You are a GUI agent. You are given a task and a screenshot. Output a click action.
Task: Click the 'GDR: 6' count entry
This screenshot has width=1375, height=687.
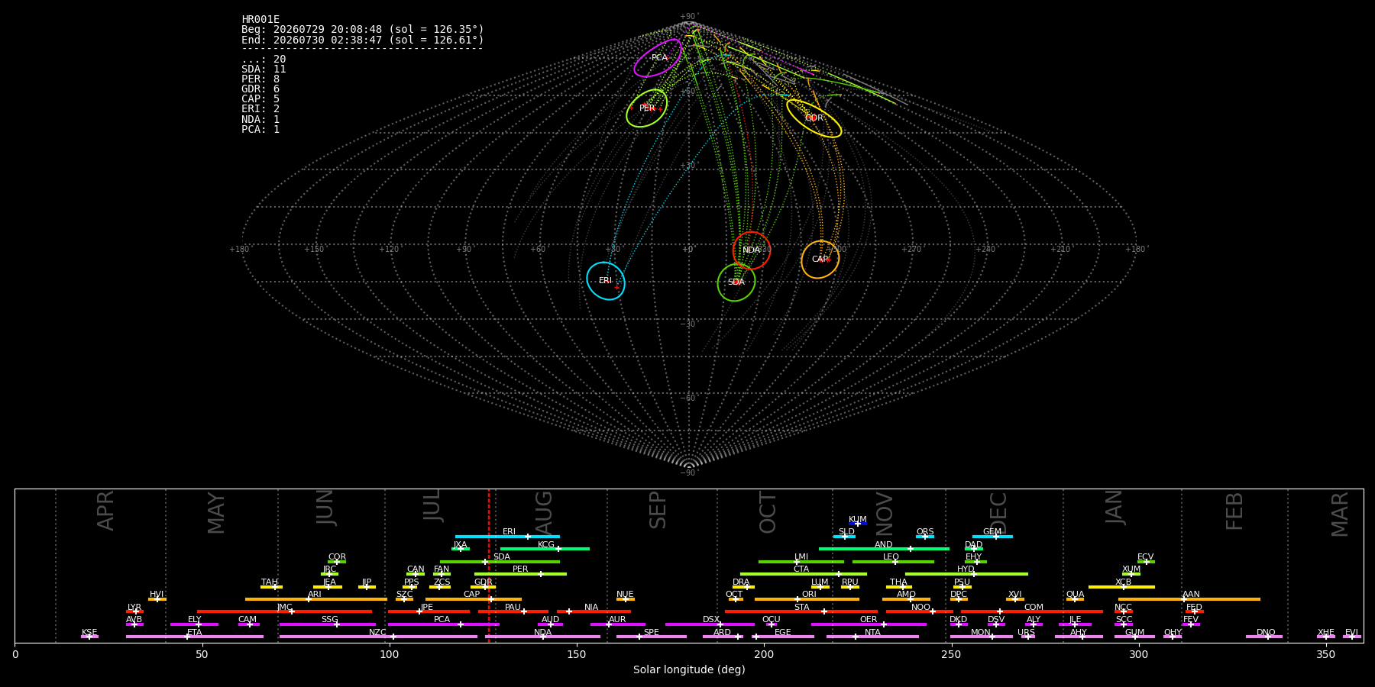click(260, 89)
